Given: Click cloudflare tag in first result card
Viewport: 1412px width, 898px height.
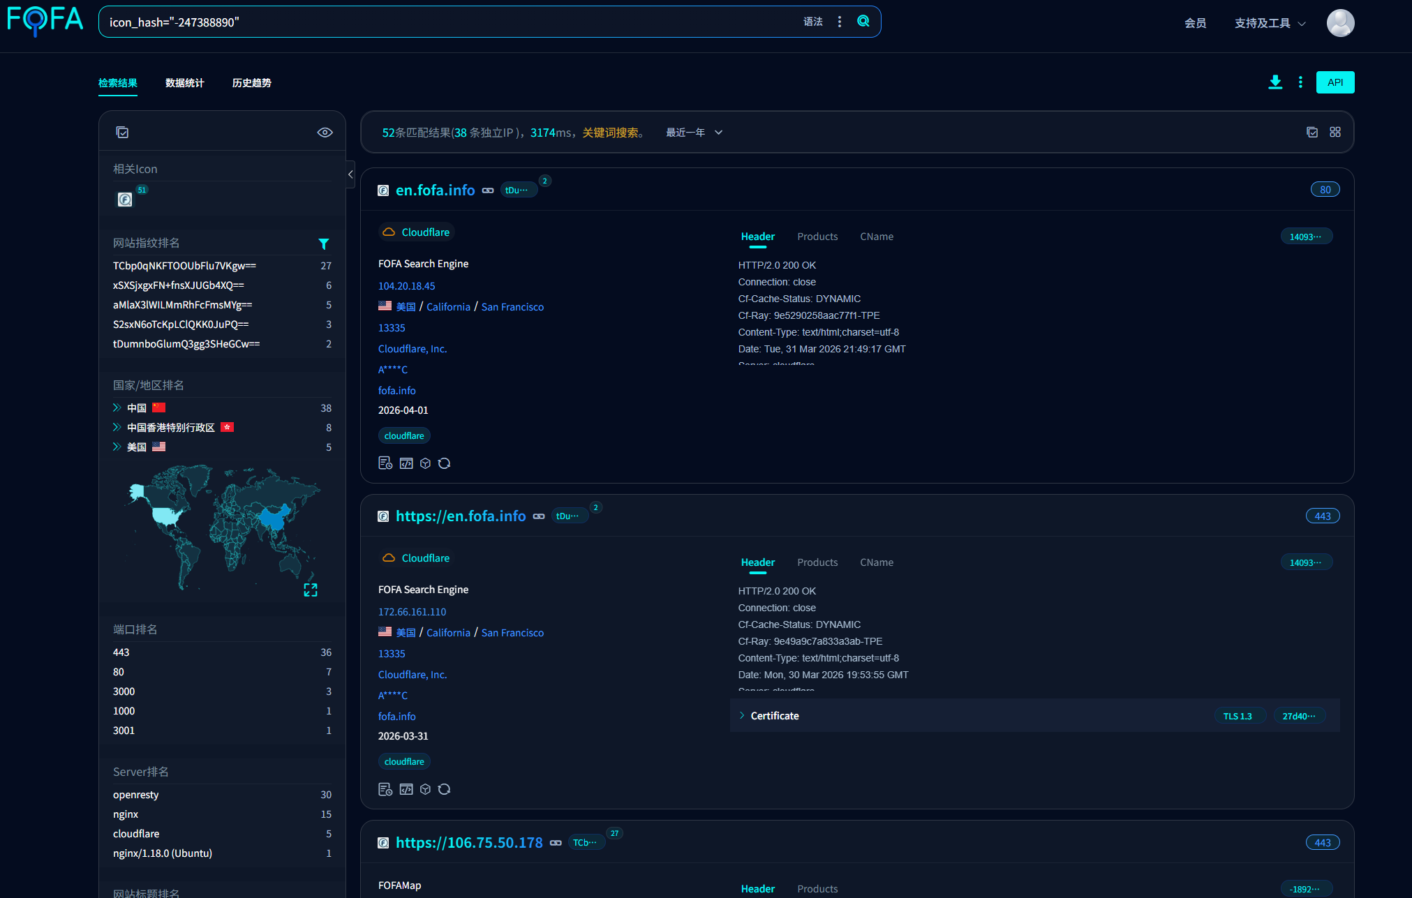Looking at the screenshot, I should pyautogui.click(x=404, y=436).
